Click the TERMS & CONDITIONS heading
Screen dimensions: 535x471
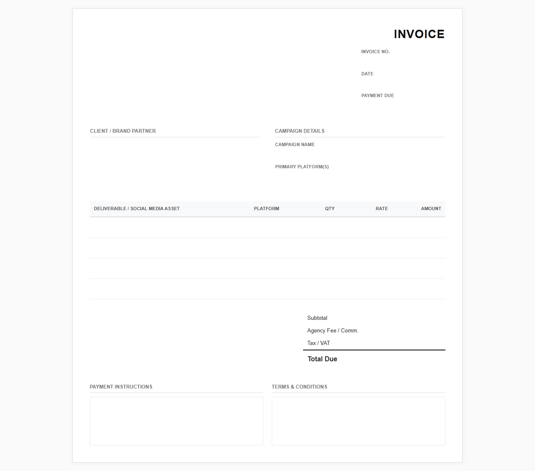(299, 387)
